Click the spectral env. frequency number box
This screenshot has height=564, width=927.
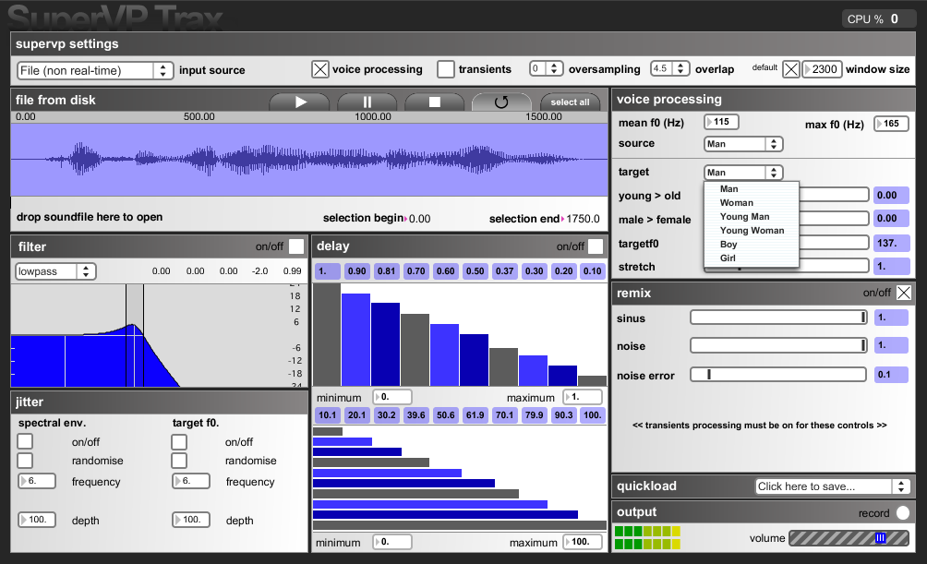pos(37,481)
